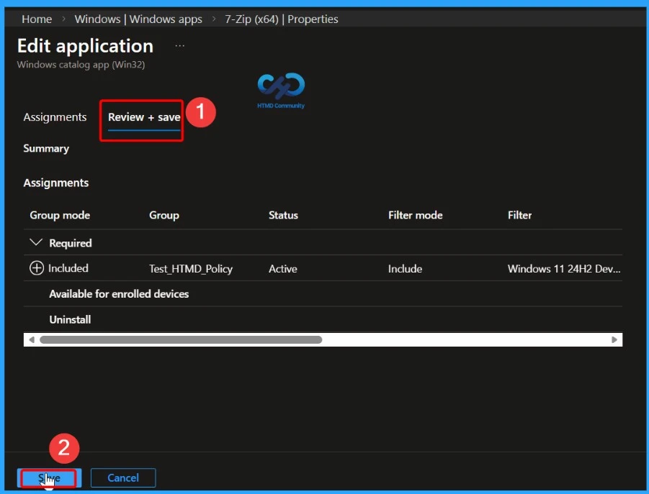Click the Active status entry
Image resolution: width=649 pixels, height=494 pixels.
coord(282,268)
